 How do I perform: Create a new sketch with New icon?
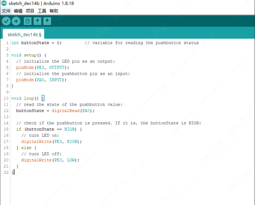pos(28,21)
